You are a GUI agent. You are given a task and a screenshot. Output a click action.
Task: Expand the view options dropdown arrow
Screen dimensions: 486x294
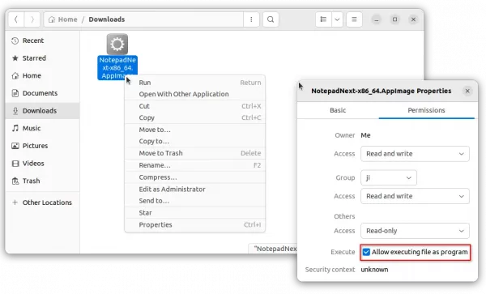tap(337, 19)
